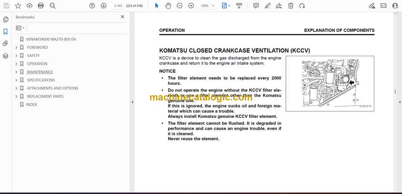Screen dimensions: 402x194
Task: Go to the next page with the down arrow
Action: pyautogui.click(x=104, y=6)
